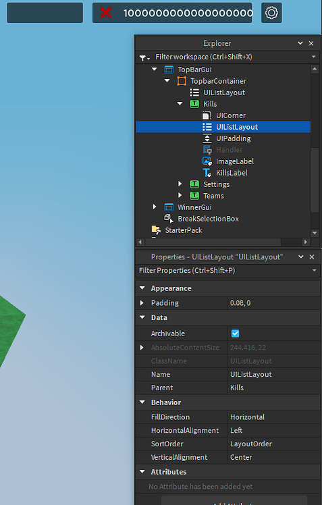Click the Handler script icon
322x505 pixels.
[x=207, y=150]
